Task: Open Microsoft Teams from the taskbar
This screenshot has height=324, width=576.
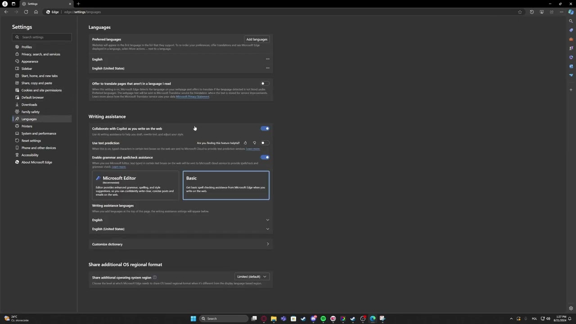Action: pyautogui.click(x=283, y=319)
